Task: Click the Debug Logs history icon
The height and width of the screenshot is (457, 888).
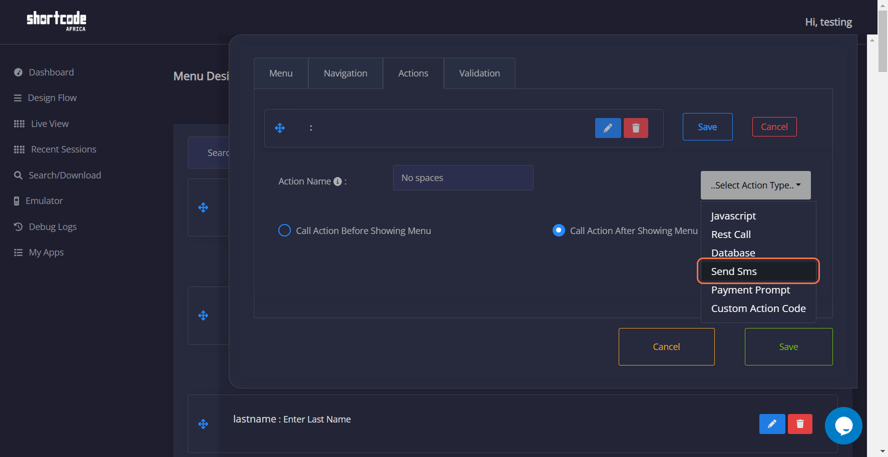Action: [x=18, y=227]
